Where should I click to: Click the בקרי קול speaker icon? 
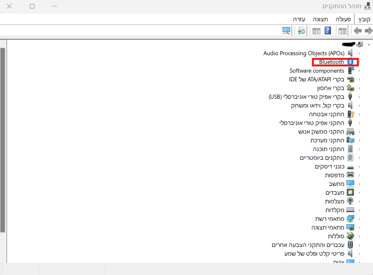350,105
